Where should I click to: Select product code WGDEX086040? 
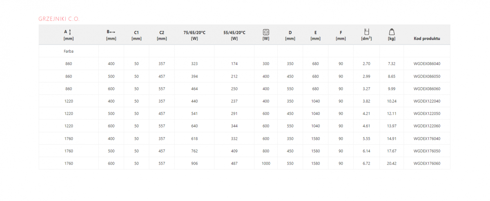pos(427,64)
